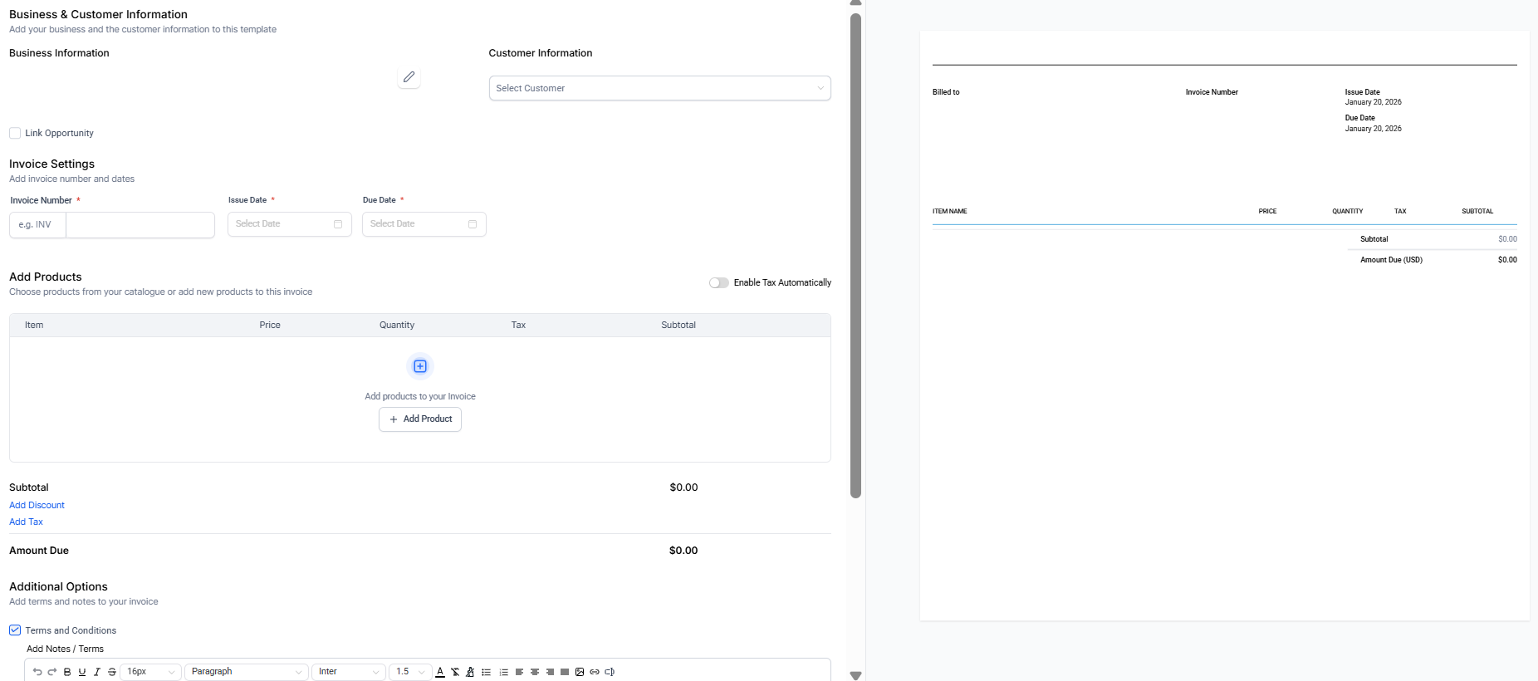Viewport: 1538px width, 681px height.
Task: Click the Issue Date field
Action: point(290,224)
